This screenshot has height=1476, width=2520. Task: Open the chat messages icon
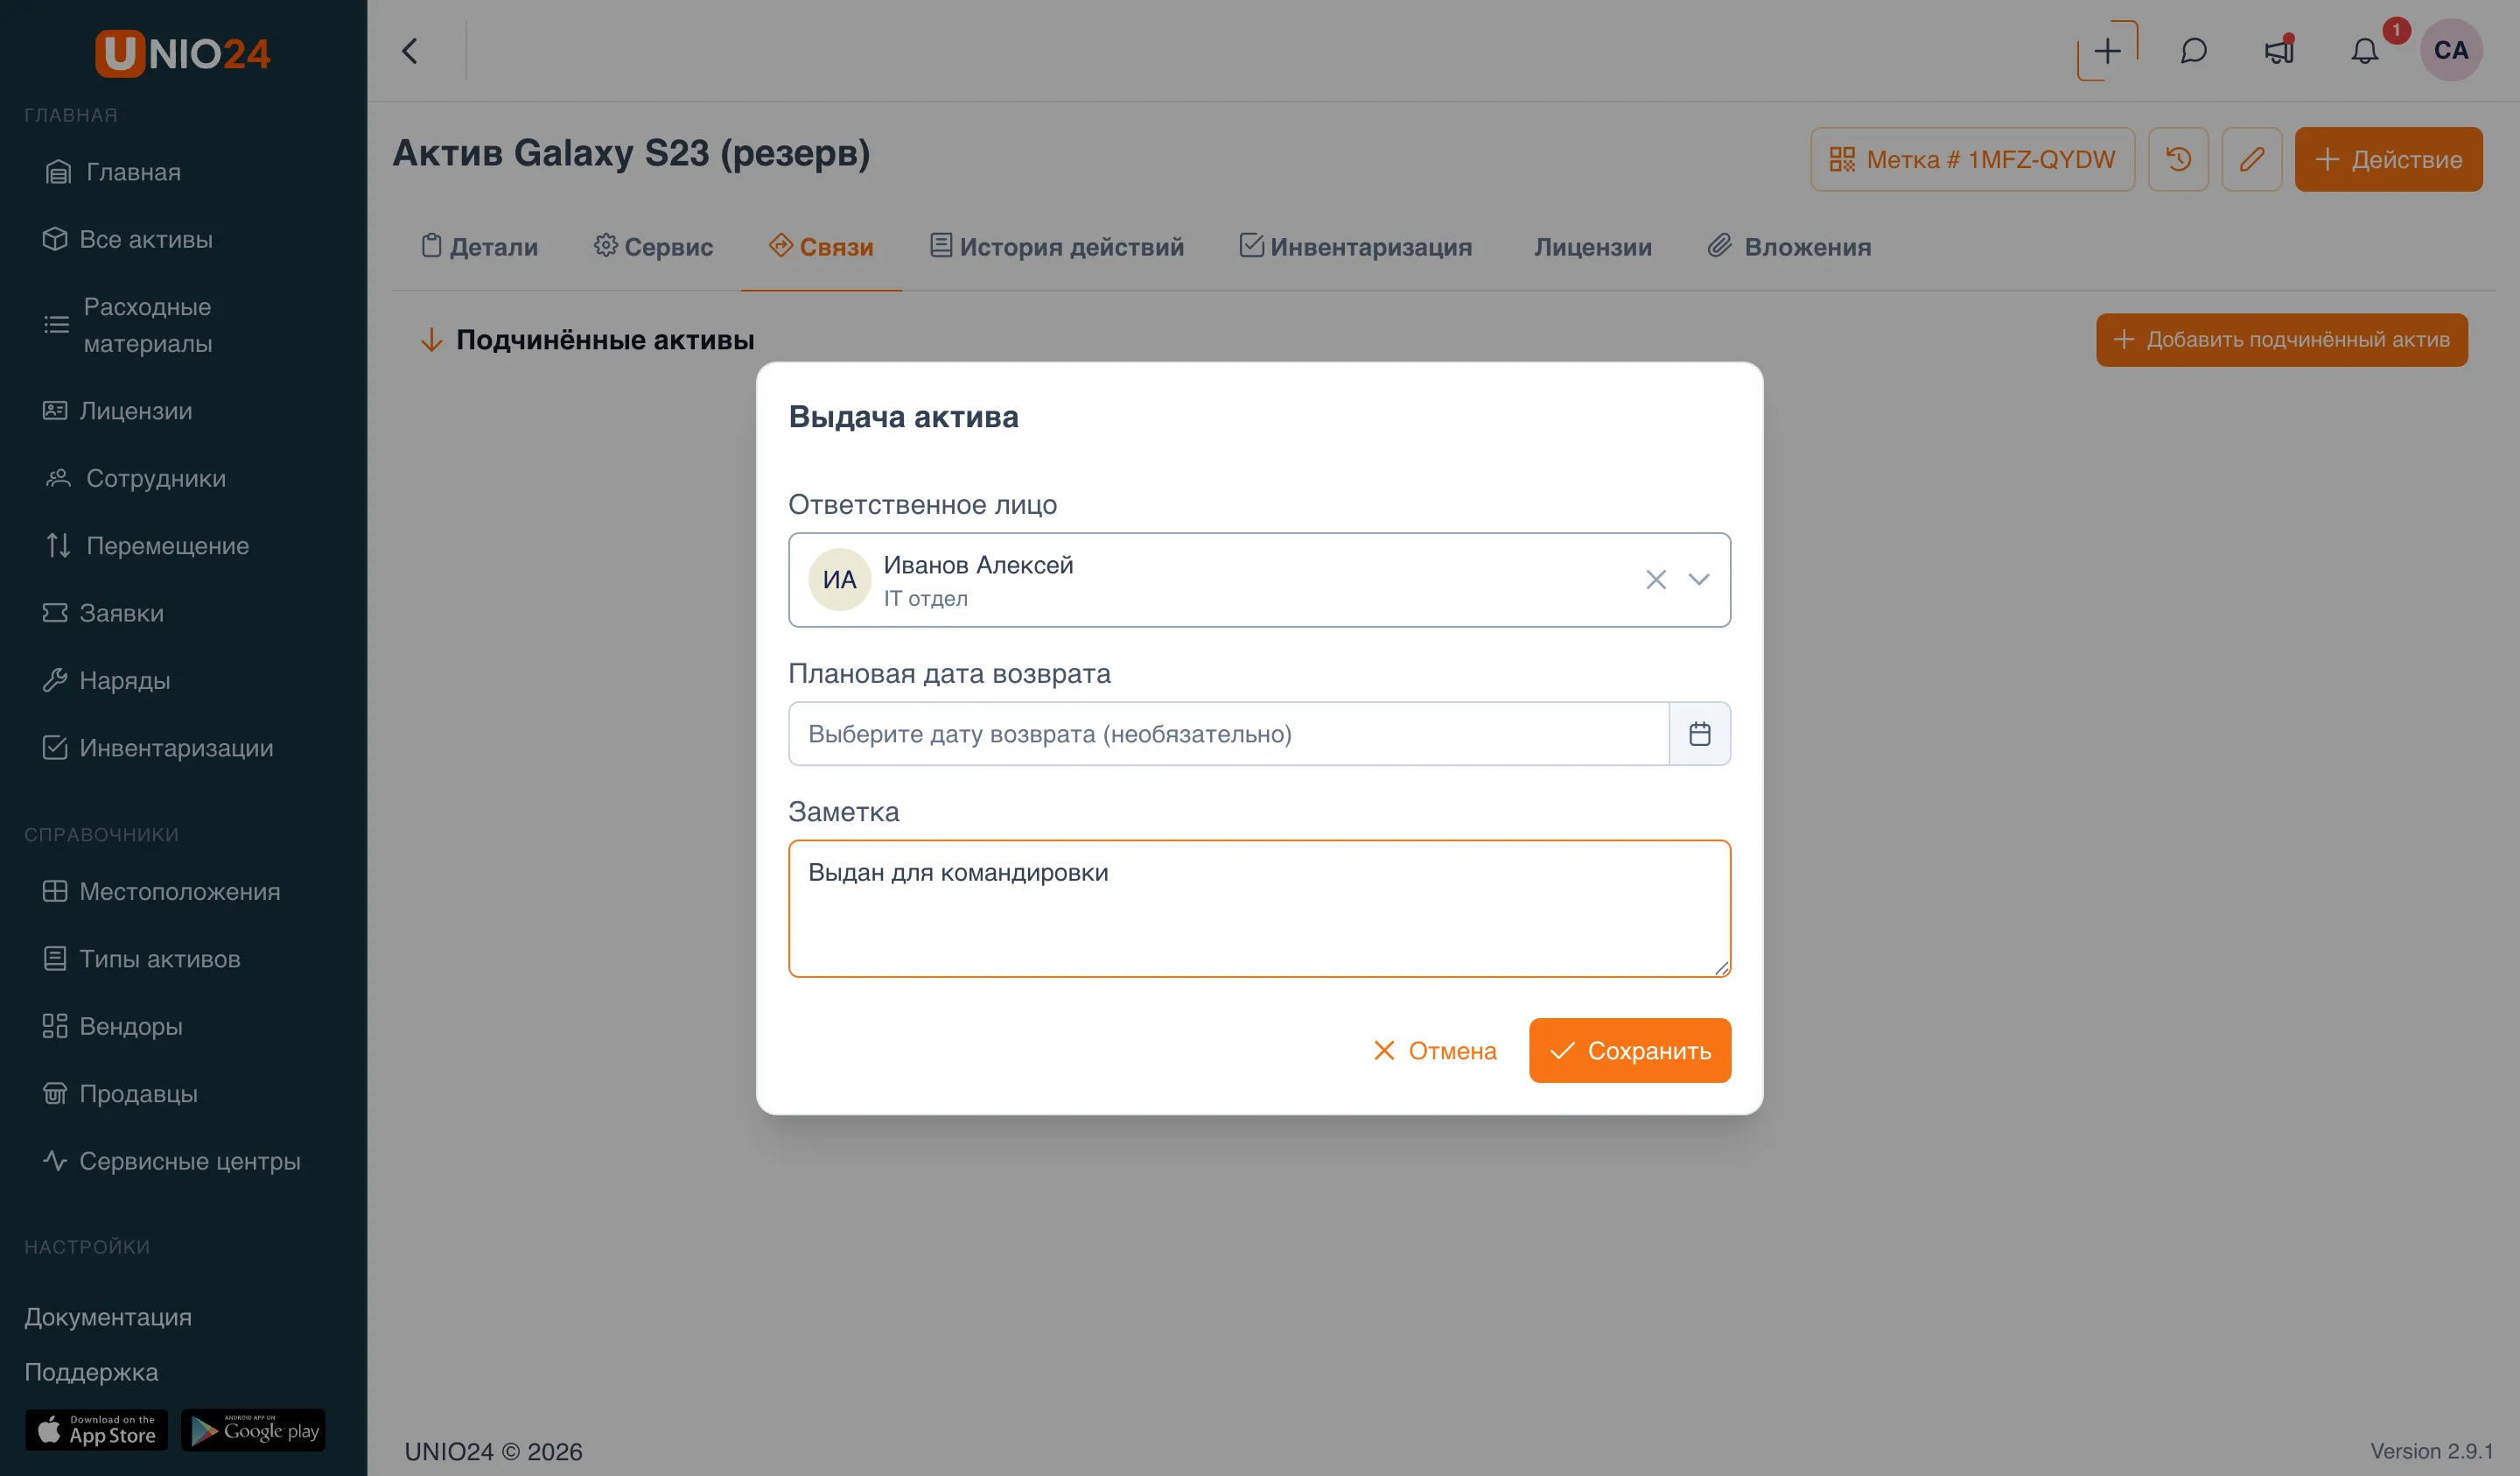(2193, 51)
